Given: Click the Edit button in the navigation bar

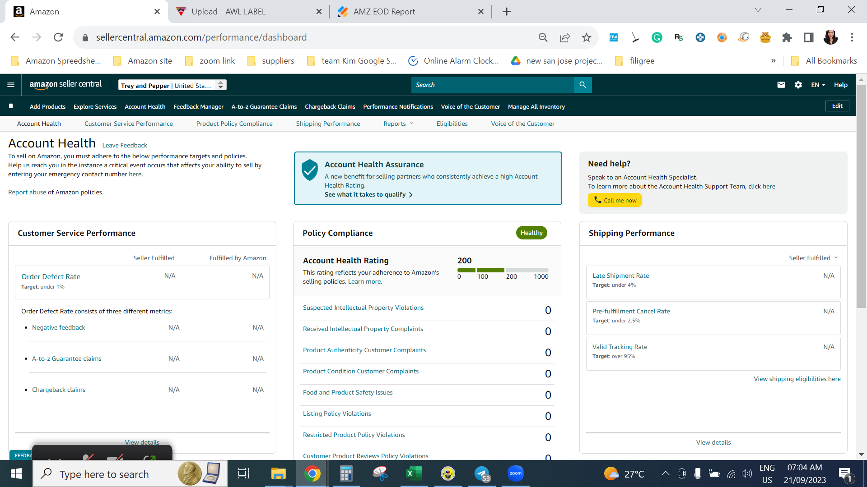Looking at the screenshot, I should [x=837, y=106].
